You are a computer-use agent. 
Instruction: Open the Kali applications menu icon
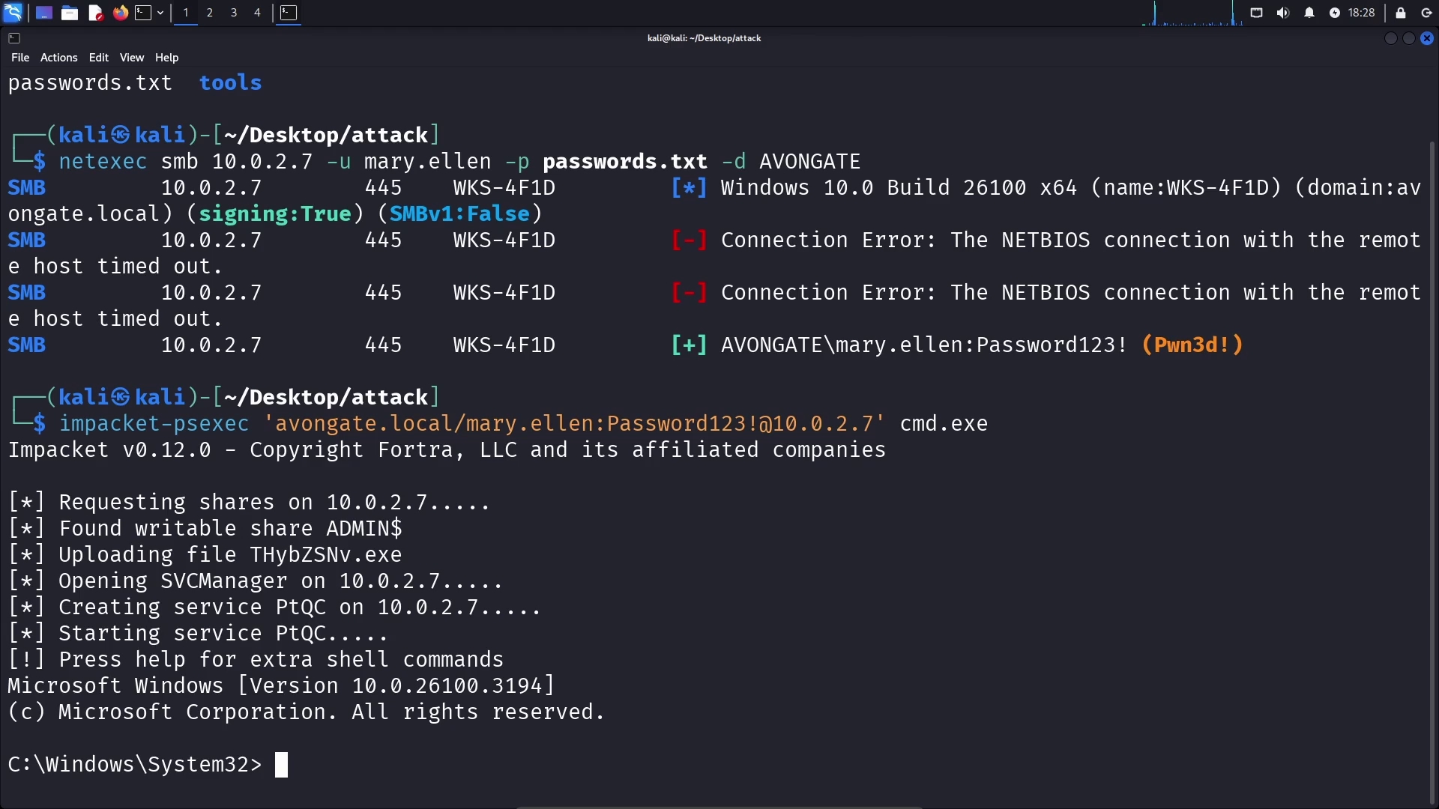[13, 13]
